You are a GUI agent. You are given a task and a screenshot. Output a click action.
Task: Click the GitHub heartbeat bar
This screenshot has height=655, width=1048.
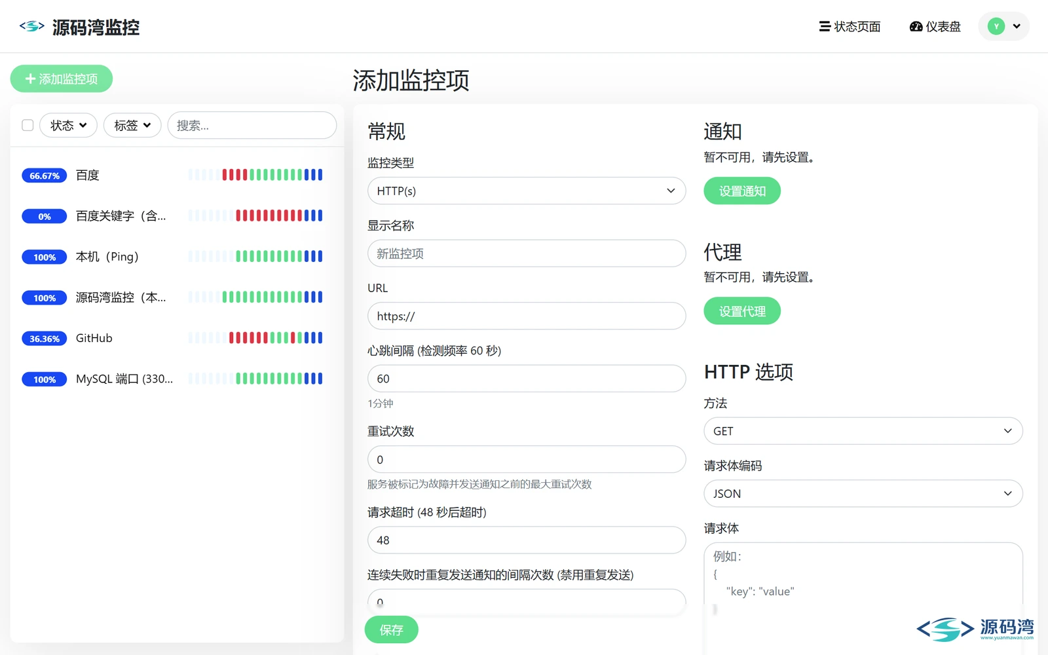tap(255, 338)
